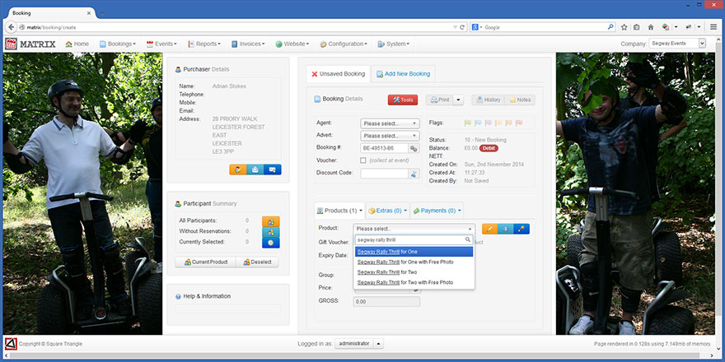
Task: Click the yellow flag icon
Action: [498, 123]
